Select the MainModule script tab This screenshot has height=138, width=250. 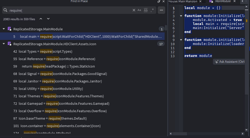point(223,2)
